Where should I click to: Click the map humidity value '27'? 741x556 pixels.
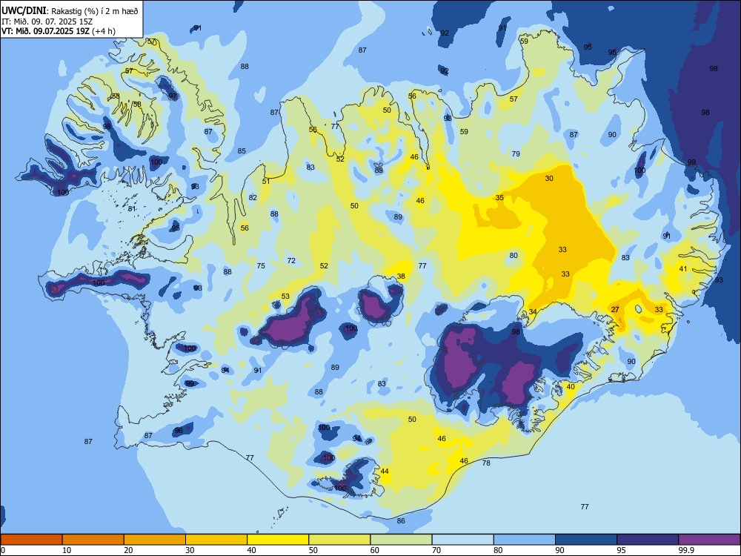tap(615, 310)
